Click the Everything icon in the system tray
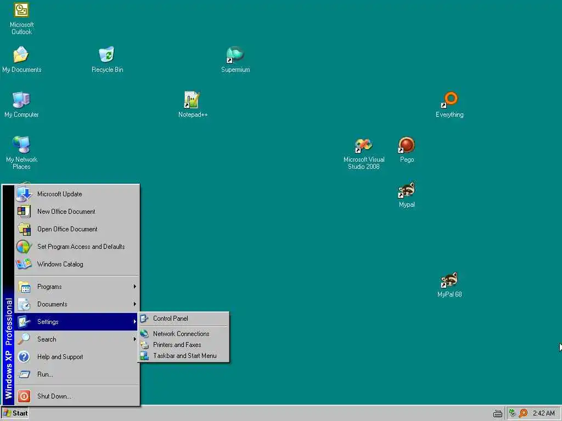This screenshot has height=421, width=562. pos(523,413)
